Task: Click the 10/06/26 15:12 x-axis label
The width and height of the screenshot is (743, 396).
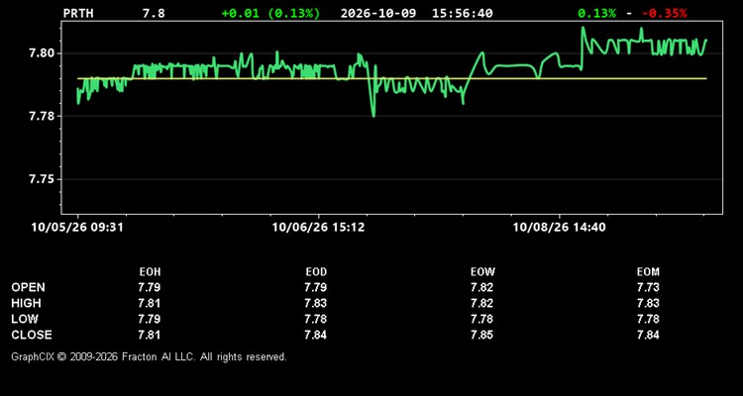Action: 318,228
